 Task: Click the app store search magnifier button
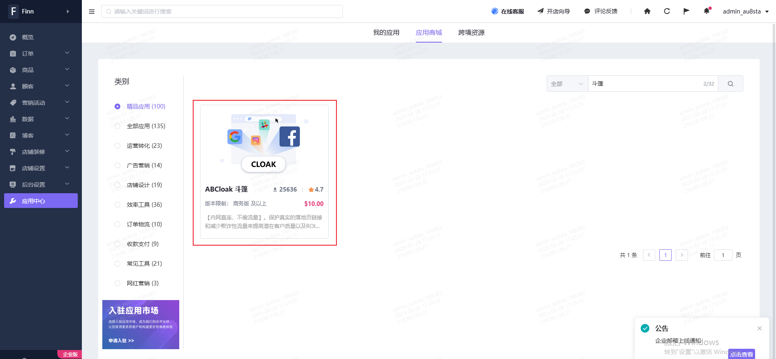[x=731, y=84]
